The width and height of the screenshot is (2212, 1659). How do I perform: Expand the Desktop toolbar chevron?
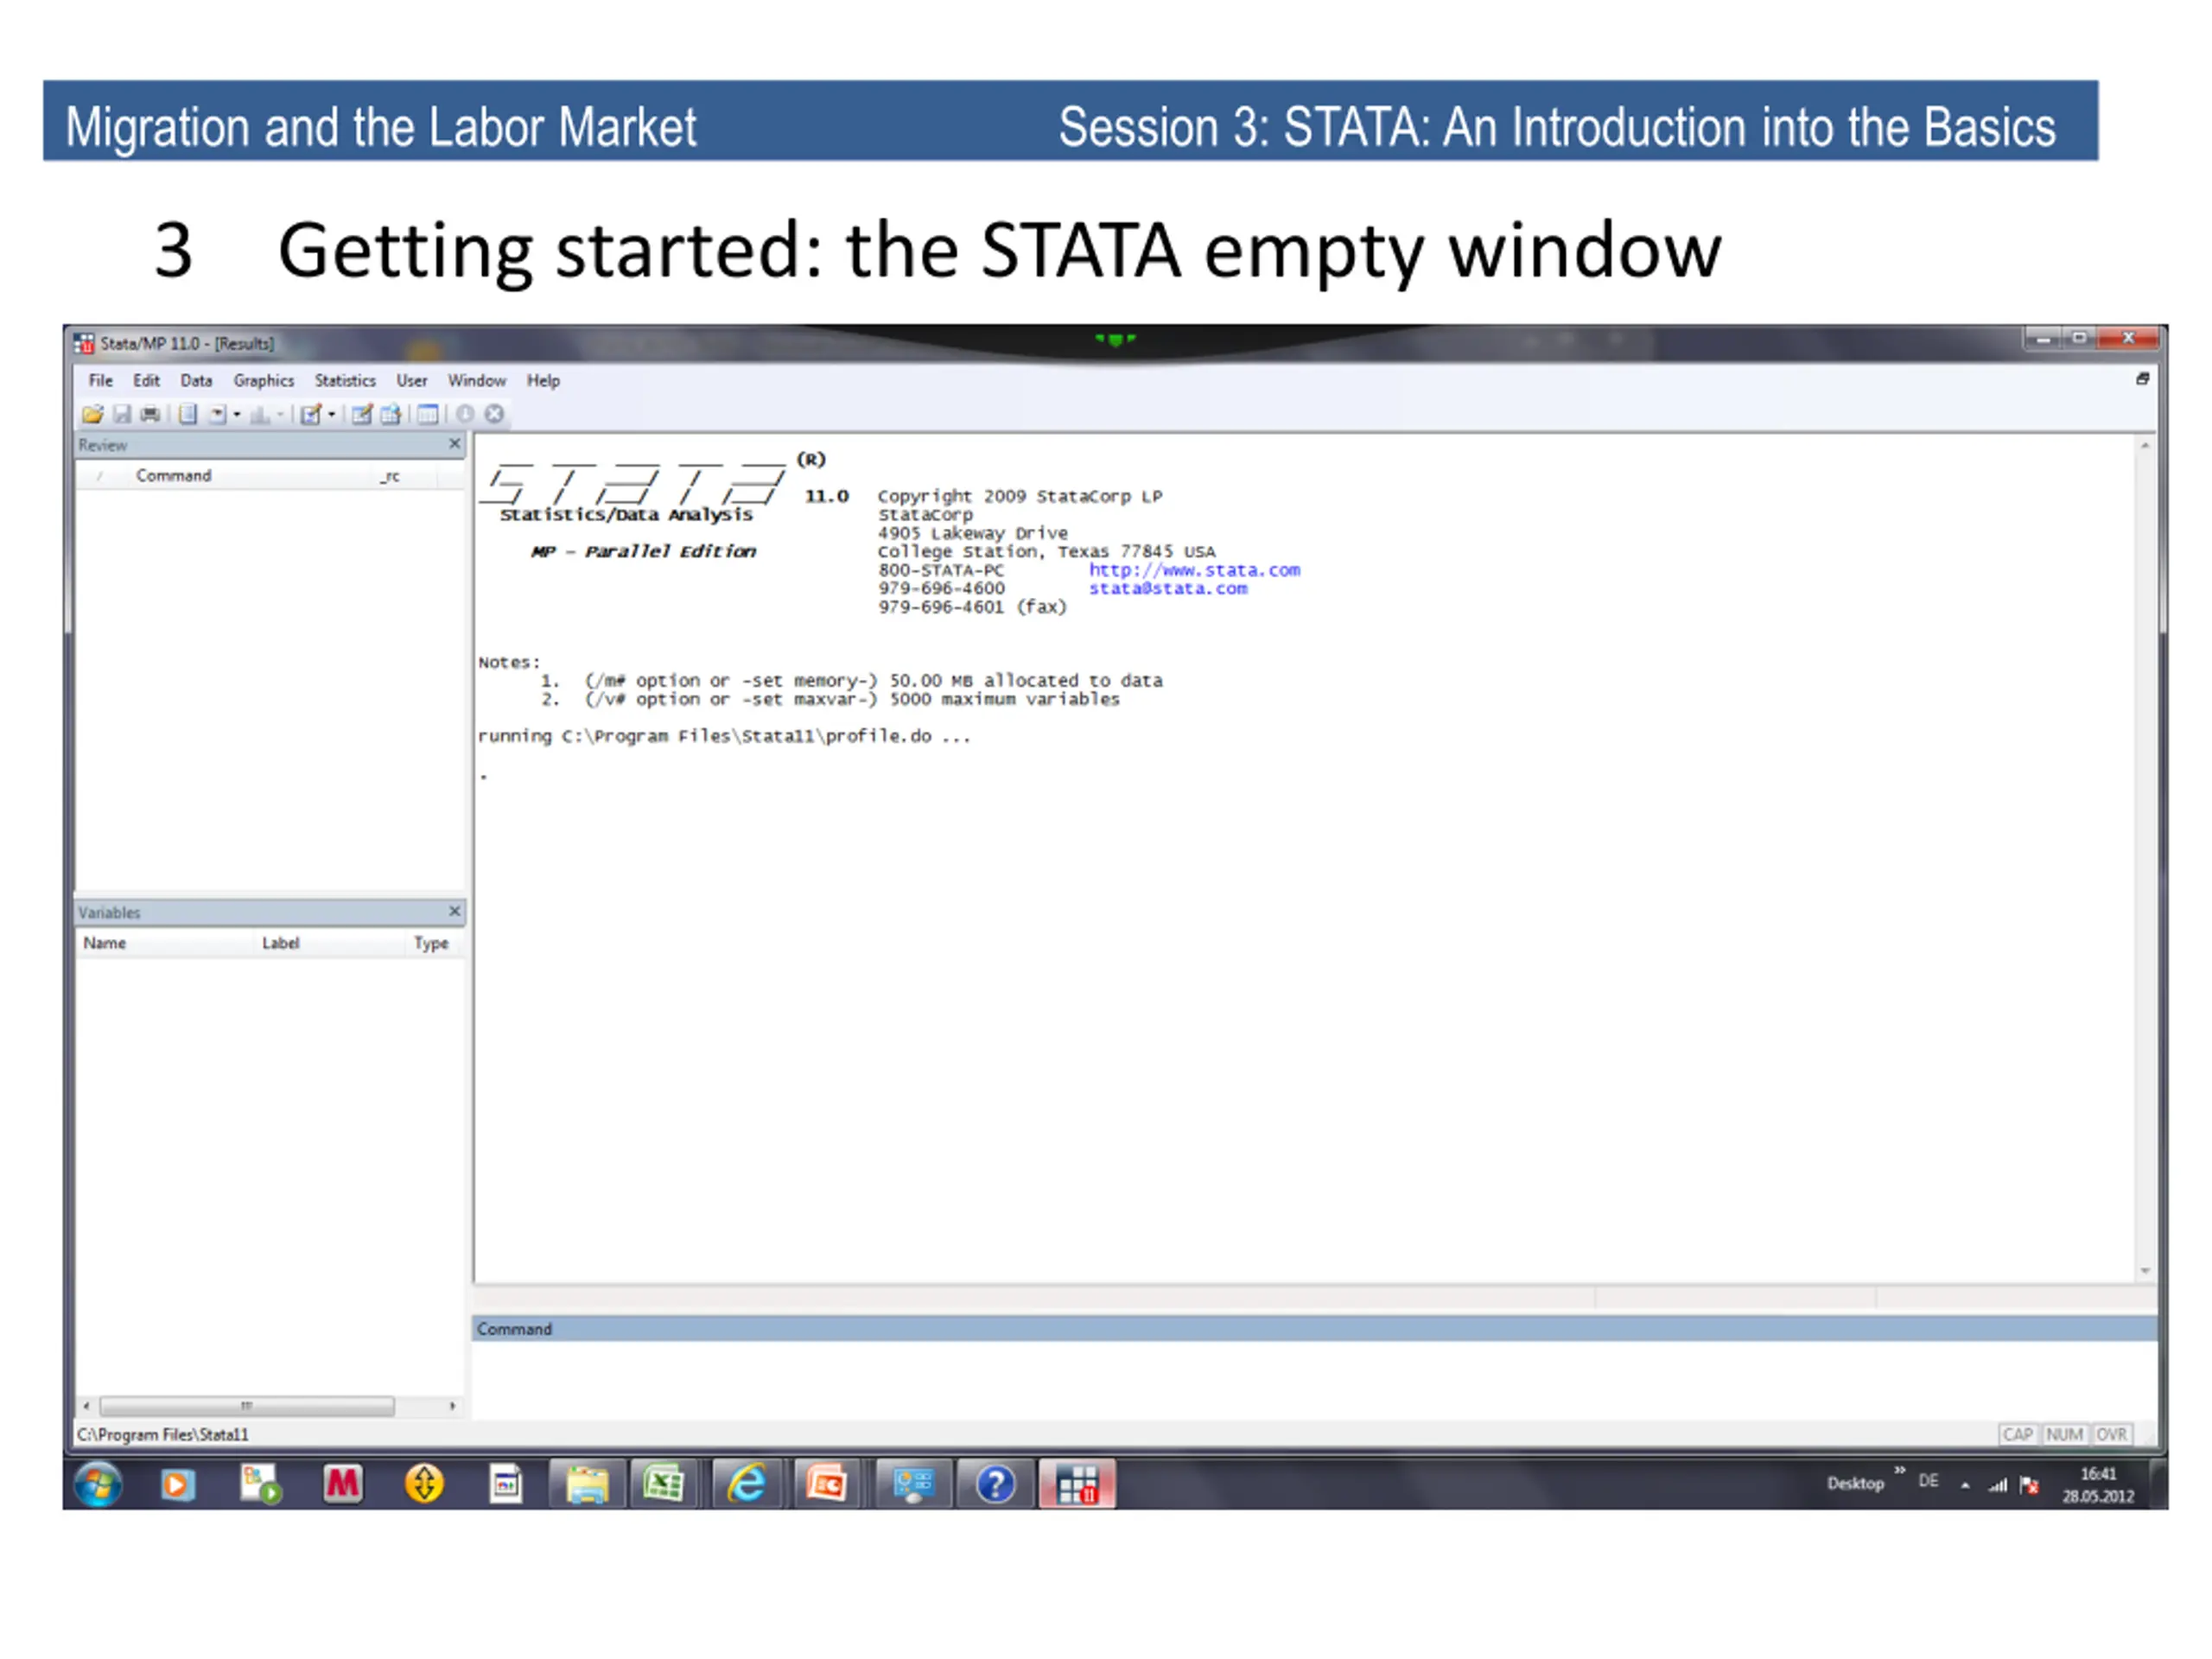(1899, 1470)
